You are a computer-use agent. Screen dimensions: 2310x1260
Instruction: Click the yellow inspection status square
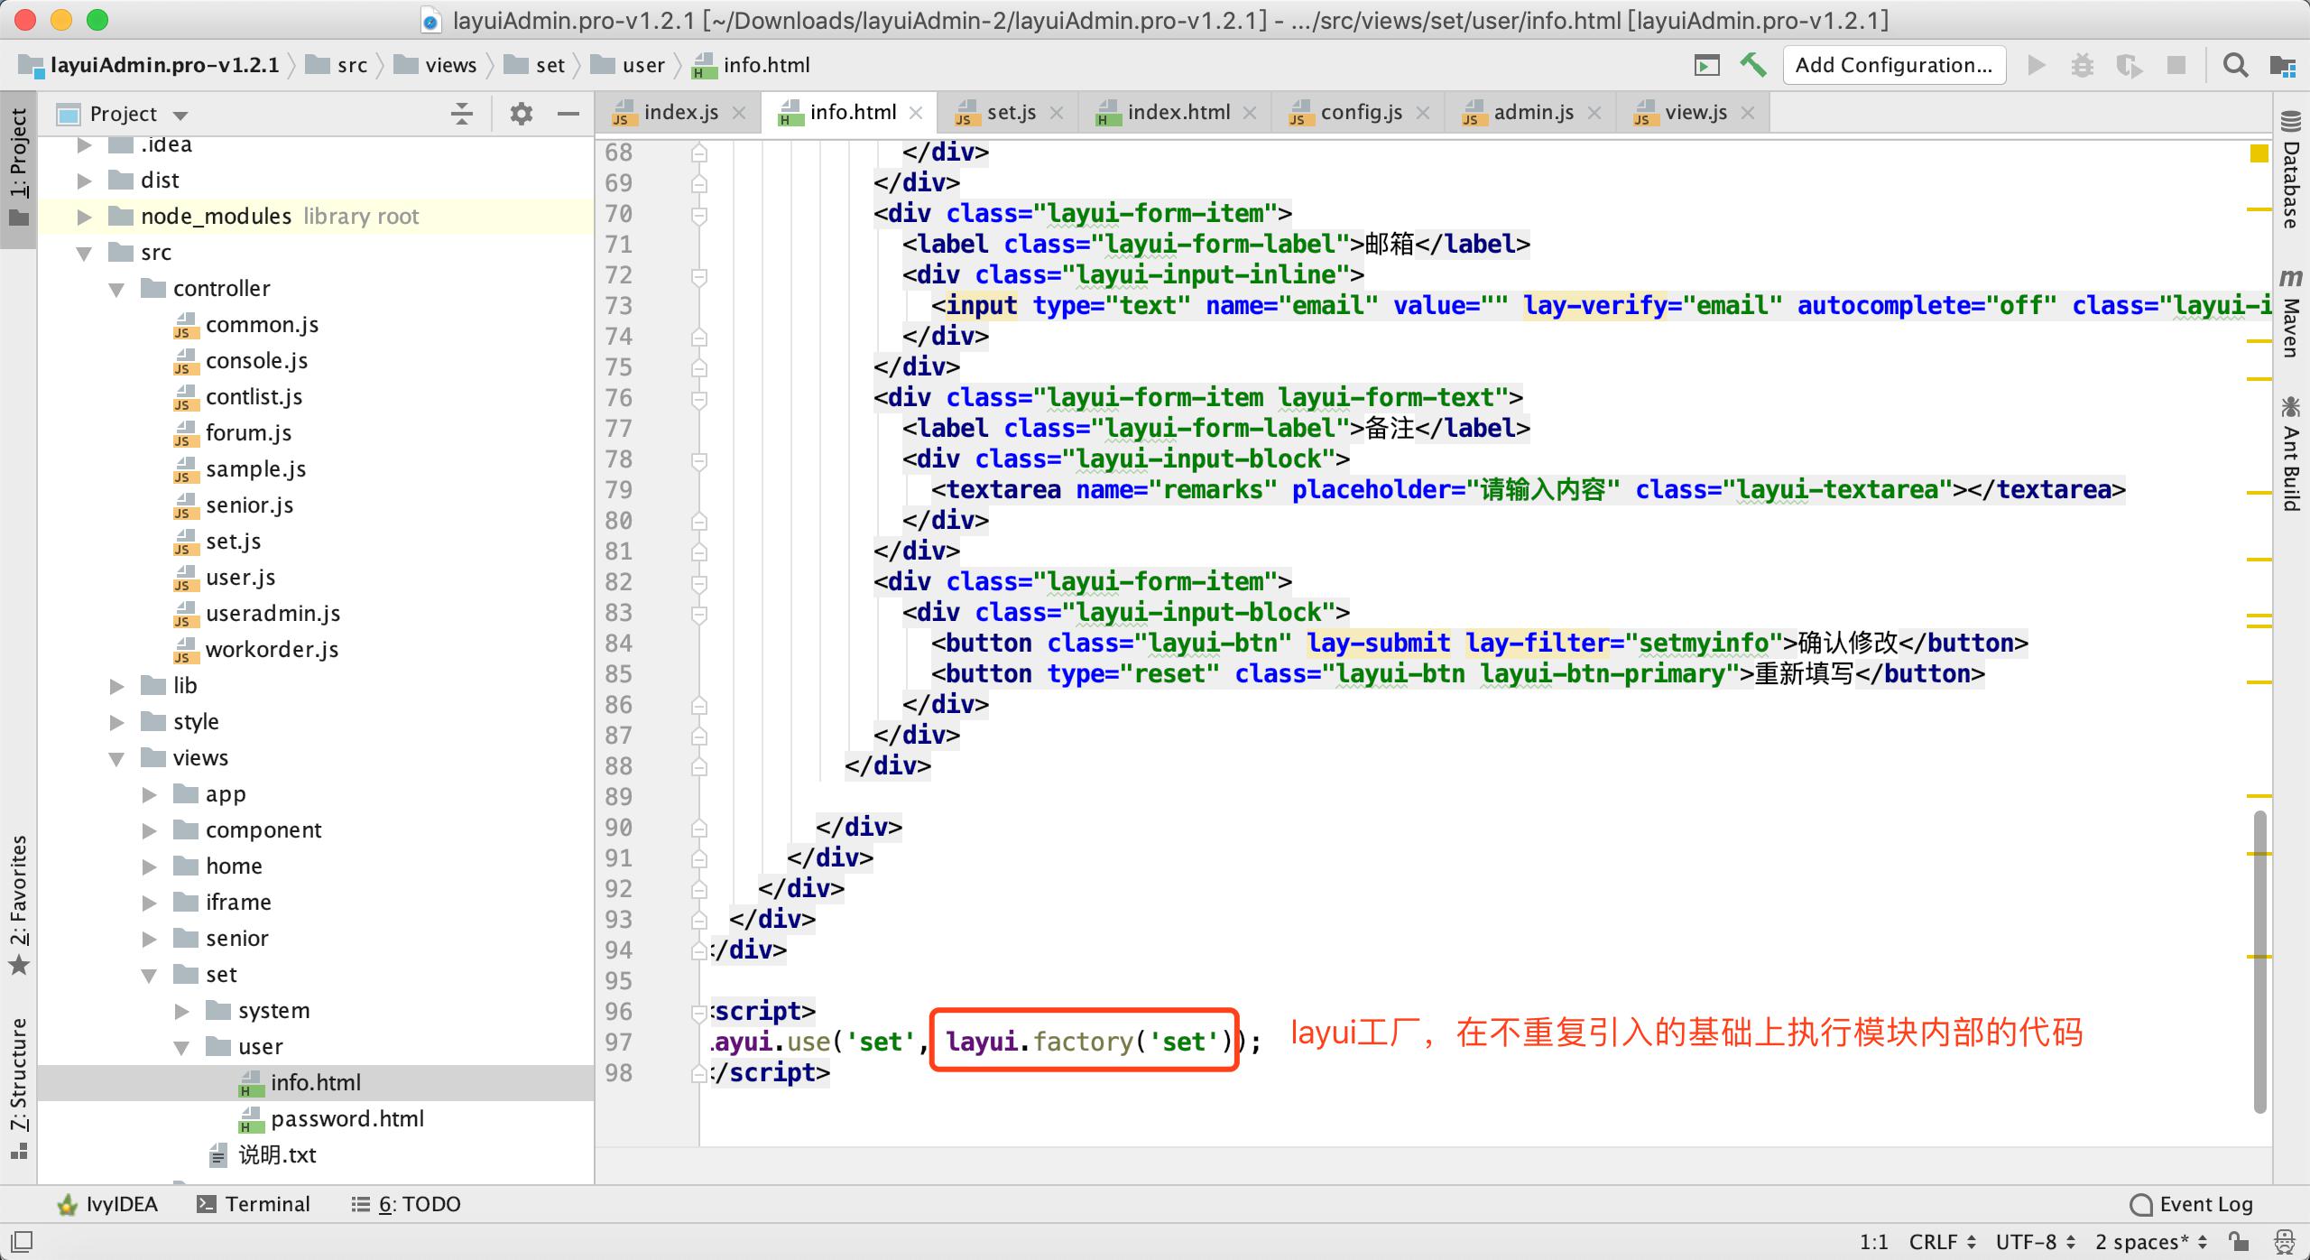(x=2259, y=153)
